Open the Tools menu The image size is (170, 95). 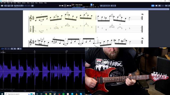[x=28, y=3]
